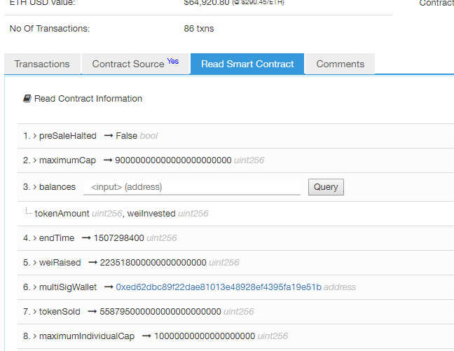Viewport: 454px width, 351px height.
Task: Click the maximumIndividualCap value 10000000000000000000
Action: pos(205,336)
